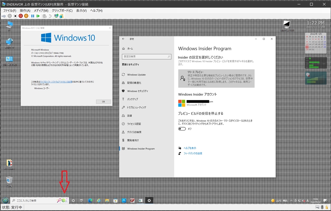Click OK in Windows version dialog
The height and width of the screenshot is (211, 331).
pyautogui.click(x=103, y=101)
